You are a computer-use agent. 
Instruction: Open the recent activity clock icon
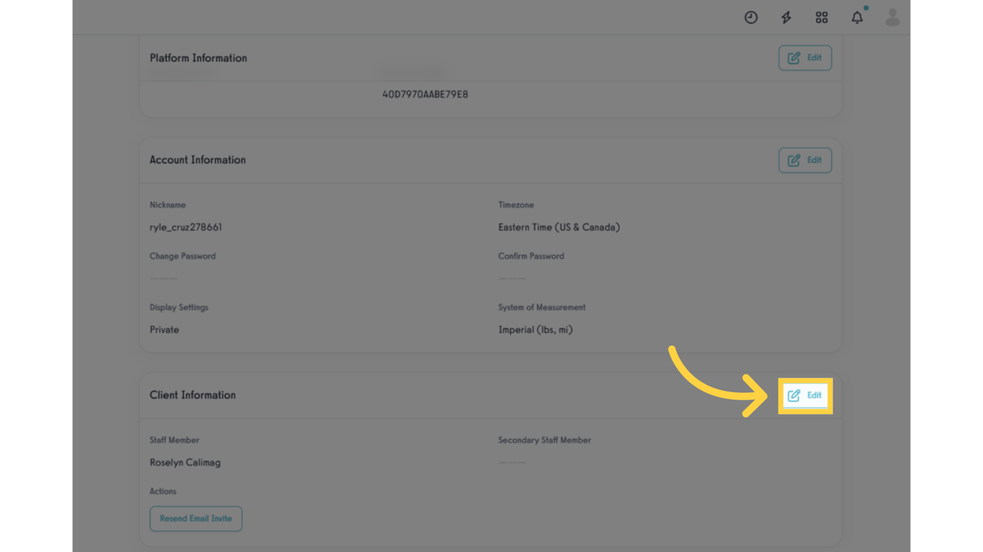tap(751, 17)
